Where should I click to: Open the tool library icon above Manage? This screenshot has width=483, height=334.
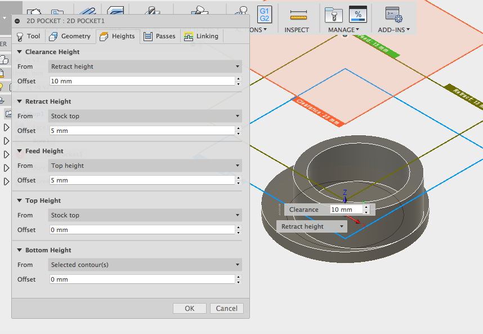coord(333,14)
